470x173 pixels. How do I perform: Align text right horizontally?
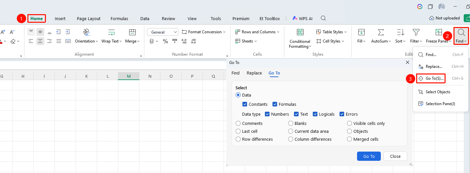(x=50, y=41)
